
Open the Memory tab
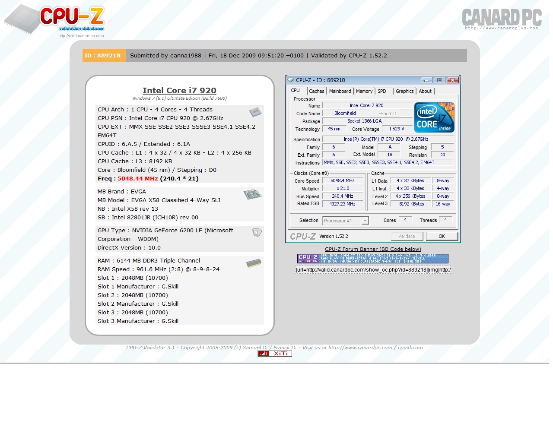pos(364,91)
